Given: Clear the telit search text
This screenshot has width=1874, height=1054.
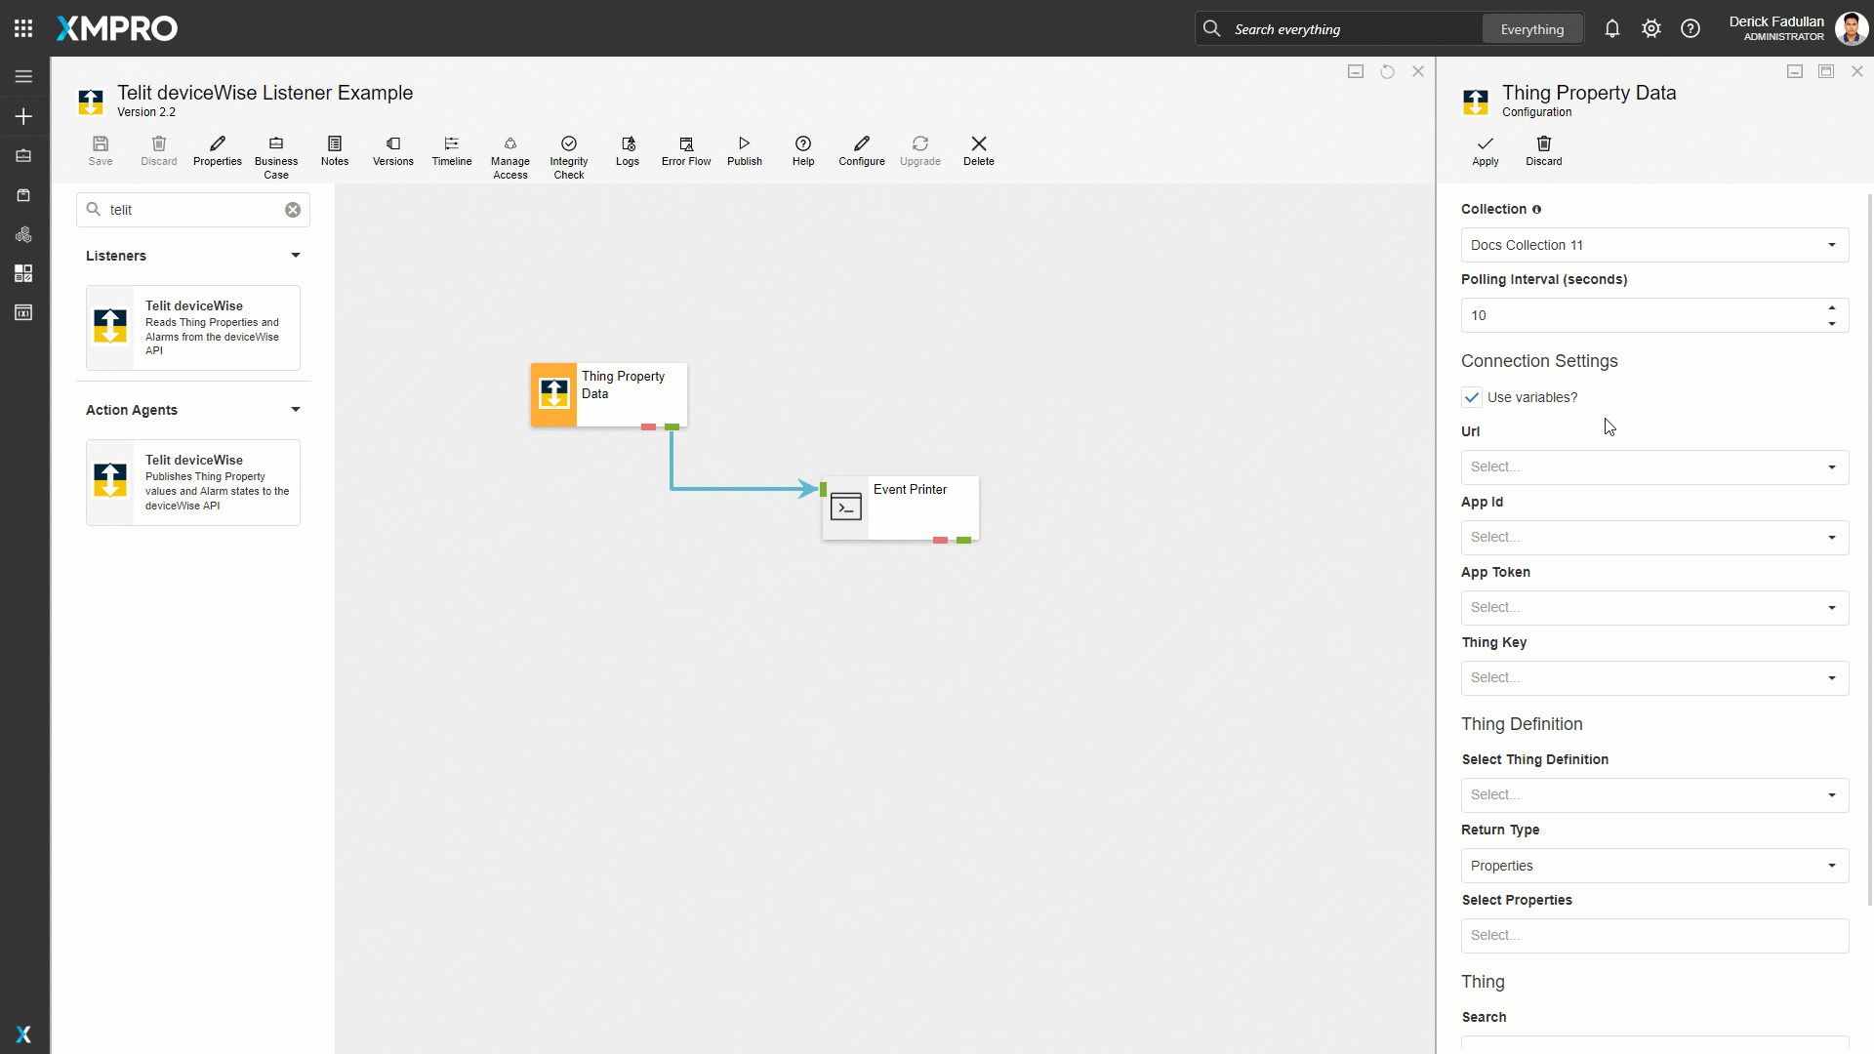Looking at the screenshot, I should tap(293, 210).
